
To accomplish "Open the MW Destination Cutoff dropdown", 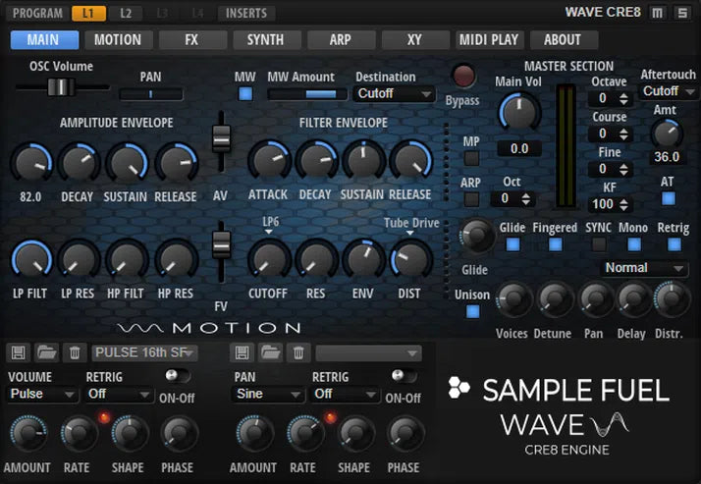I will click(394, 94).
